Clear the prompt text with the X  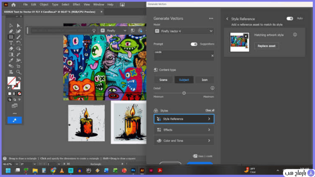click(x=212, y=56)
